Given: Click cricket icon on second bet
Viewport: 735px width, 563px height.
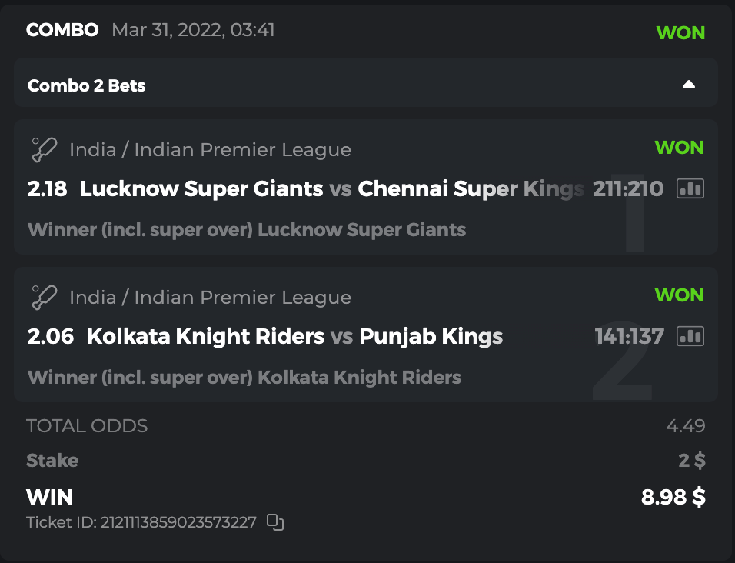Looking at the screenshot, I should pos(43,297).
